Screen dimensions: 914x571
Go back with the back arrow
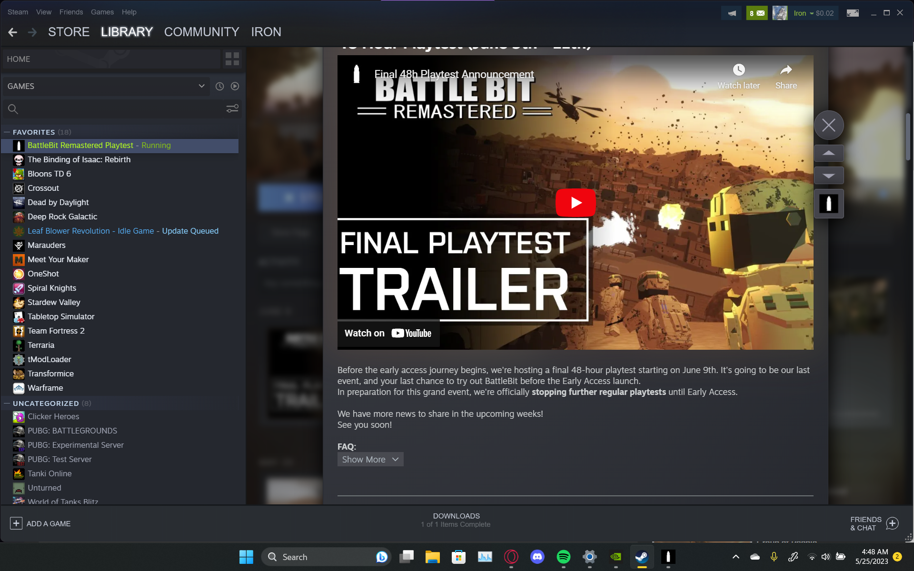coord(13,32)
